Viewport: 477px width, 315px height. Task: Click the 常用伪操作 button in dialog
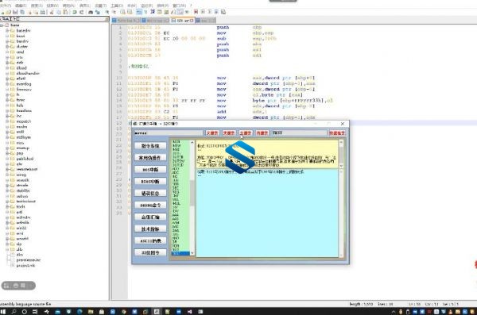coord(150,158)
